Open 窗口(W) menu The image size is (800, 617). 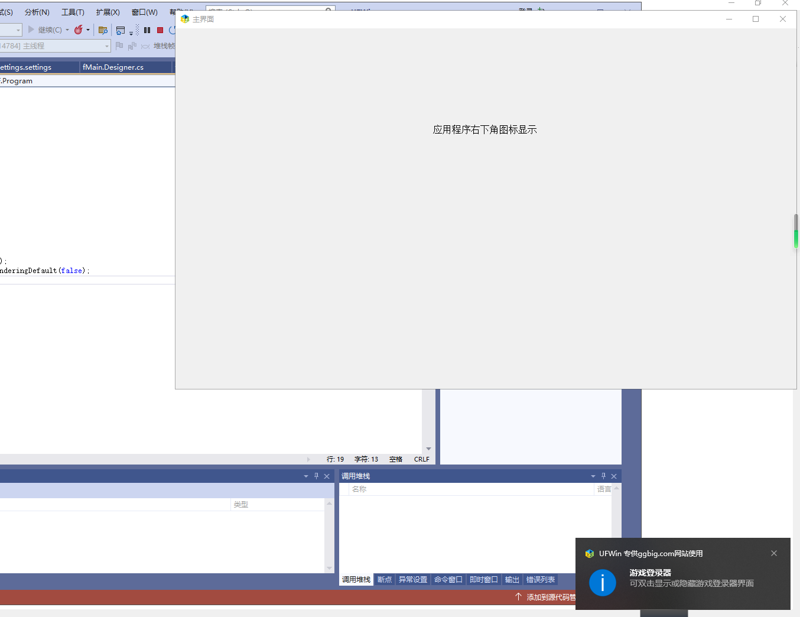[144, 12]
